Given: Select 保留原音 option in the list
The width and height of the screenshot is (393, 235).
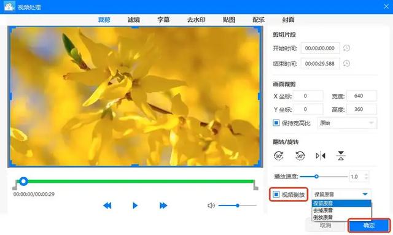Looking at the screenshot, I should (x=341, y=204).
